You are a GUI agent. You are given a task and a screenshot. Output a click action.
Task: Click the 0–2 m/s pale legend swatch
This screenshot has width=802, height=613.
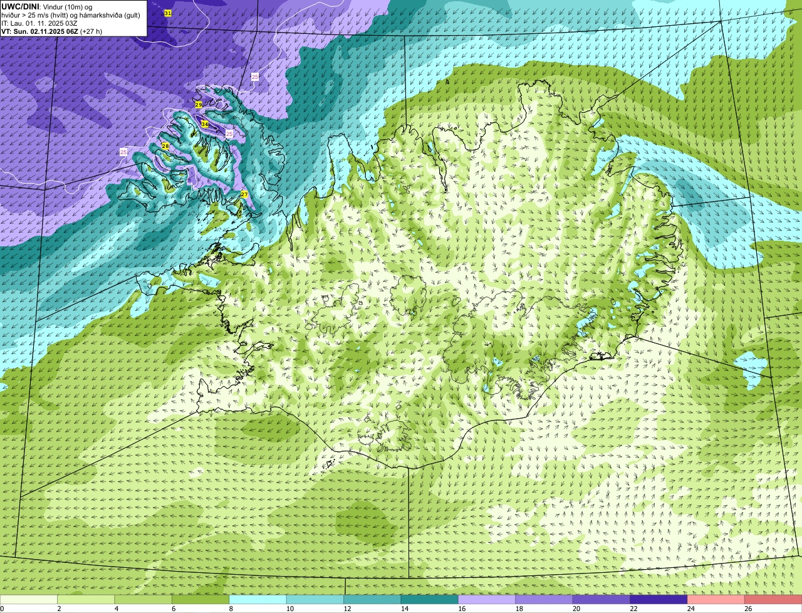click(x=29, y=599)
